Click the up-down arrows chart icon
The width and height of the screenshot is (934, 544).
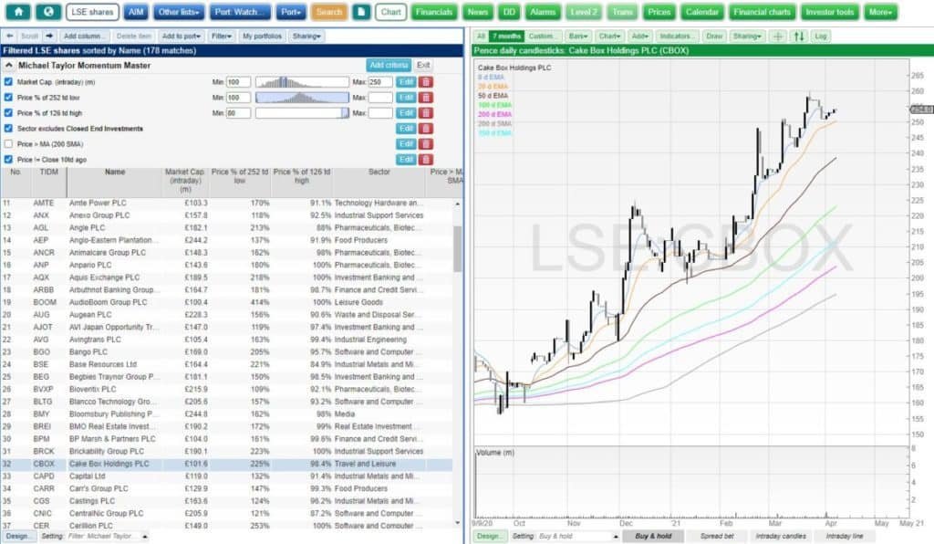click(x=799, y=37)
